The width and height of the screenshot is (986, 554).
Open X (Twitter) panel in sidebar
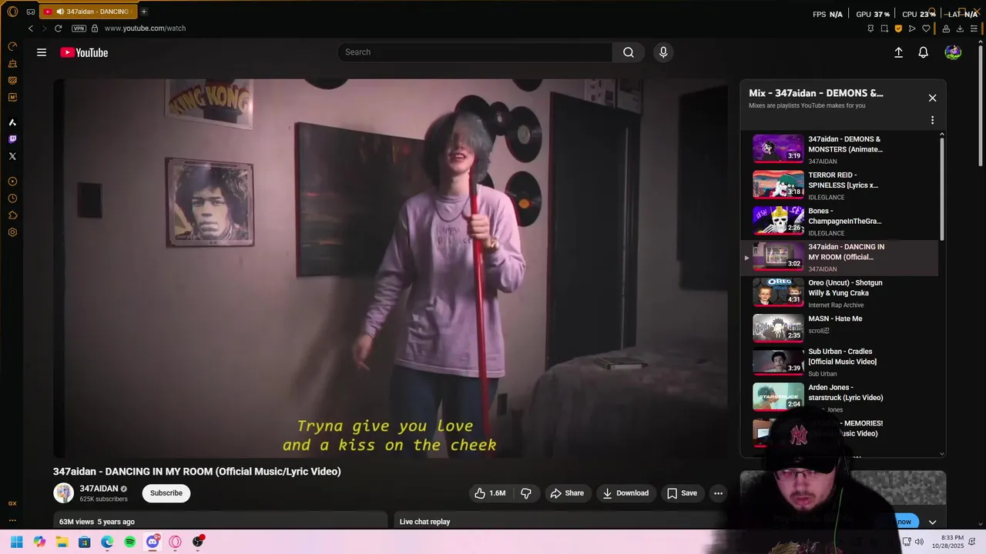click(x=12, y=156)
